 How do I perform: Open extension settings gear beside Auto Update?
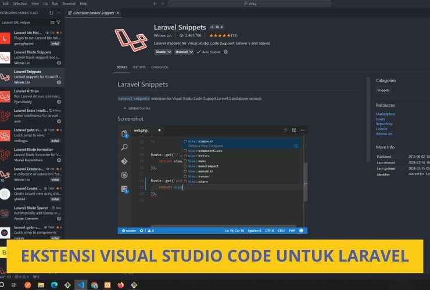[225, 52]
